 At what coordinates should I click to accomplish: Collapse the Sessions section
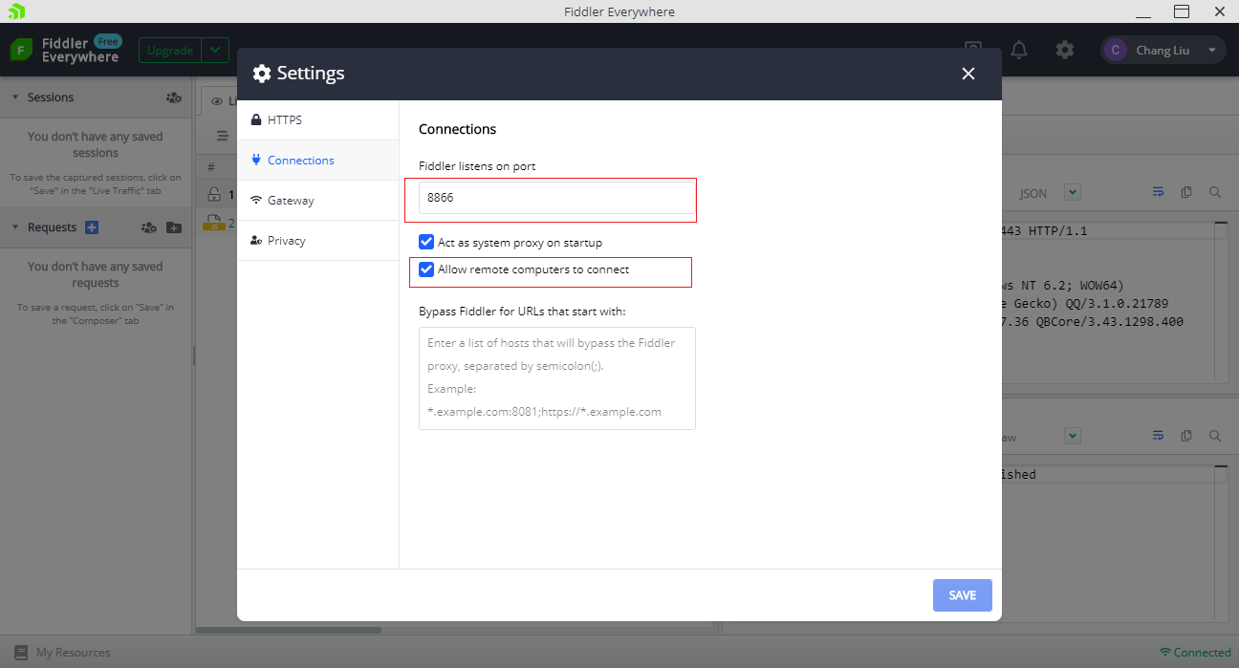click(x=15, y=97)
